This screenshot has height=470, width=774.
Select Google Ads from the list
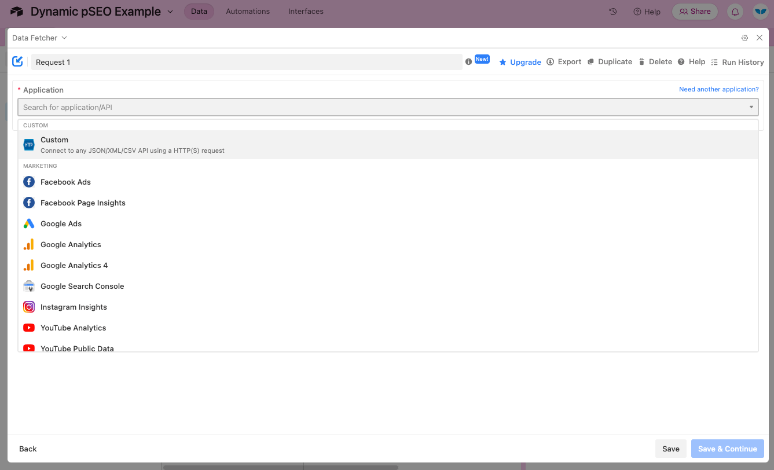388,223
